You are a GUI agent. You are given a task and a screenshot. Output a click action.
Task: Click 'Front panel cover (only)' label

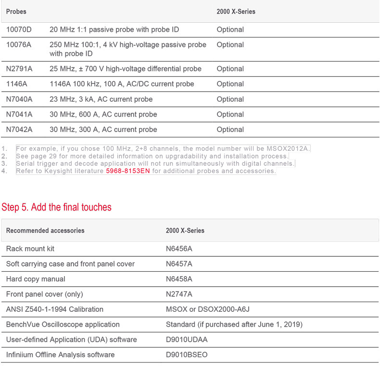(45, 294)
